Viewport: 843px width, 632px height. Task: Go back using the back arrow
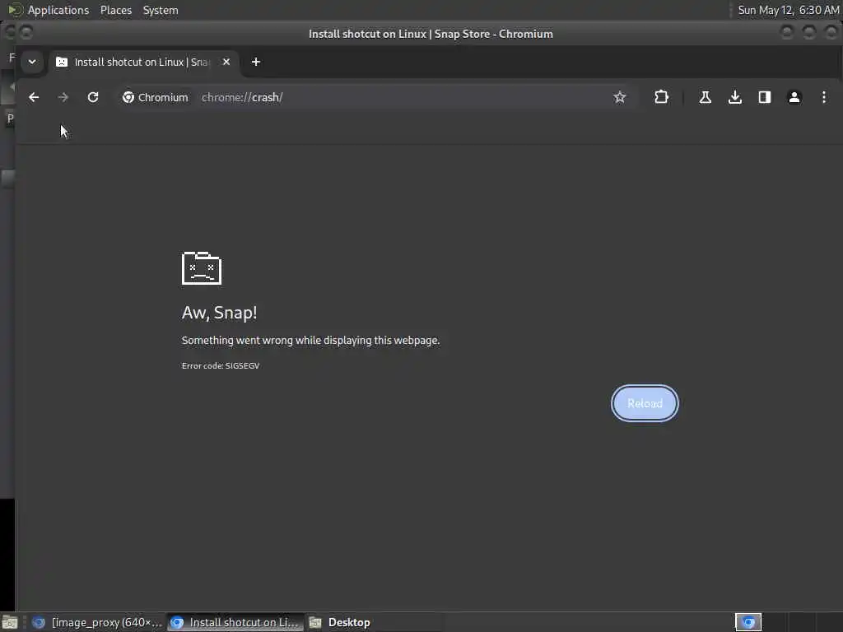click(34, 97)
